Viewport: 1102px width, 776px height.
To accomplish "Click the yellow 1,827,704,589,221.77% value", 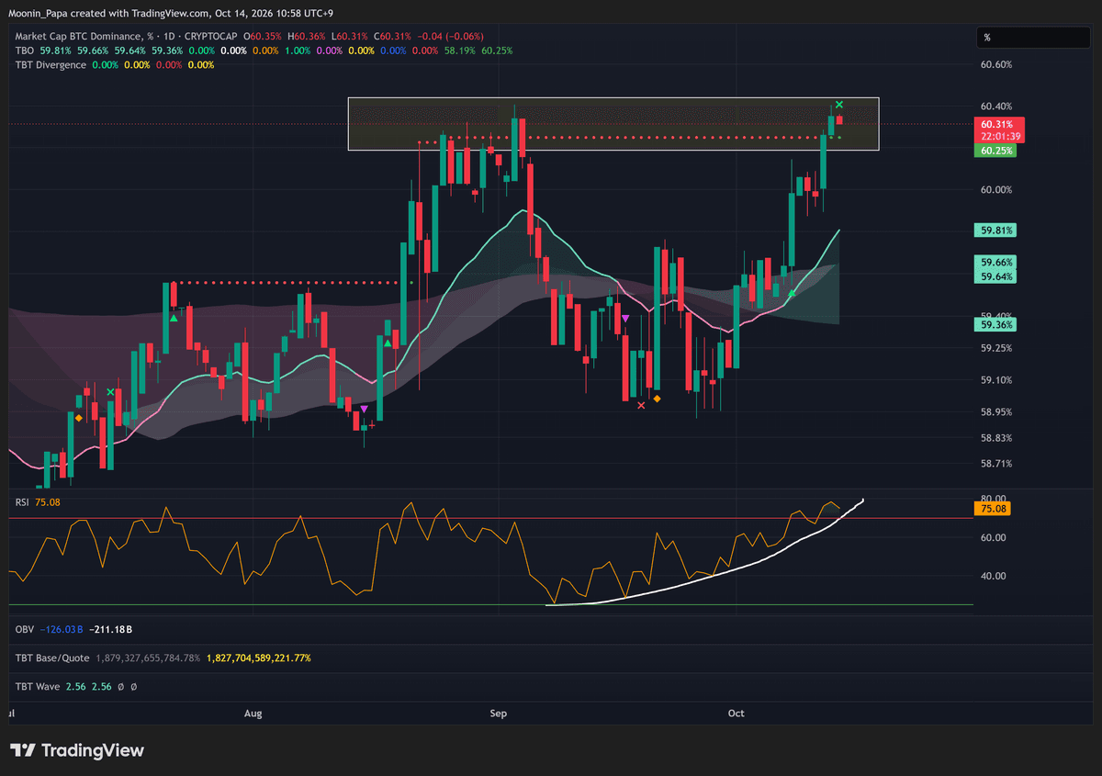I will (x=259, y=658).
